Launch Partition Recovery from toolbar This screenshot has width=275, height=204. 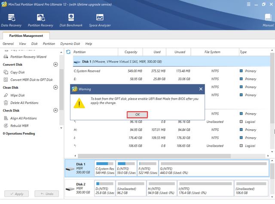[x=41, y=20]
